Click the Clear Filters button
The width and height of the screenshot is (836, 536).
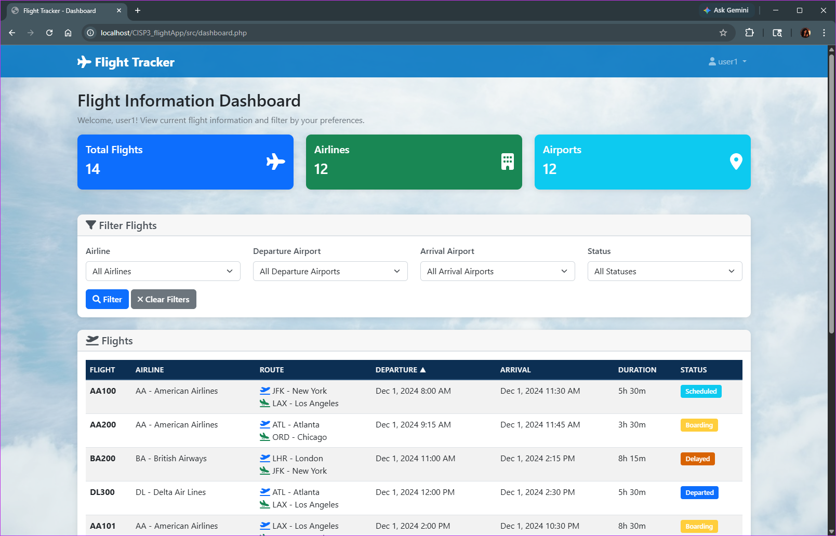[163, 299]
